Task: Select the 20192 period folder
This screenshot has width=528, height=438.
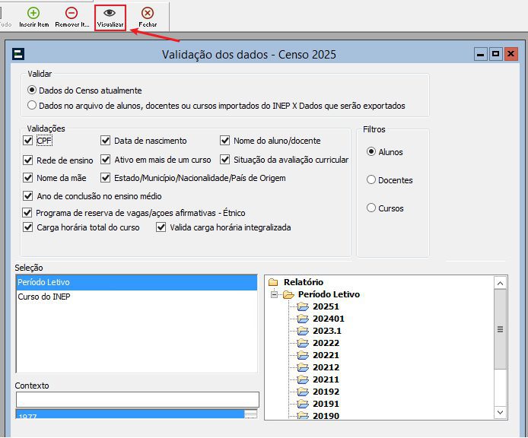Action: (303, 391)
